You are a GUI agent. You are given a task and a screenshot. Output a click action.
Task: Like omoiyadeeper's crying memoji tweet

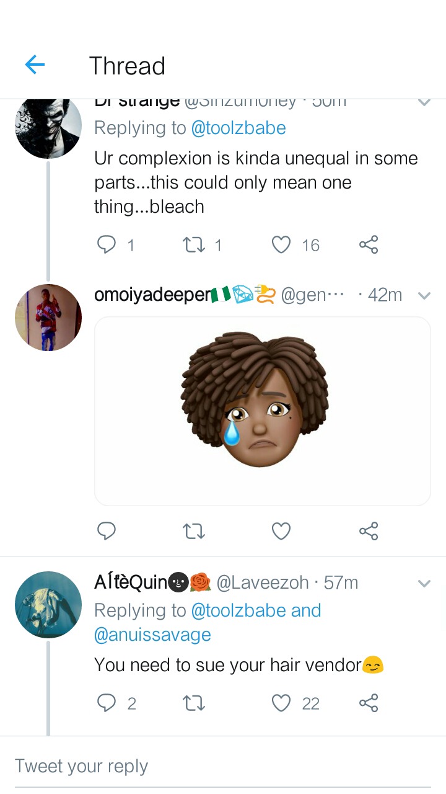click(281, 531)
